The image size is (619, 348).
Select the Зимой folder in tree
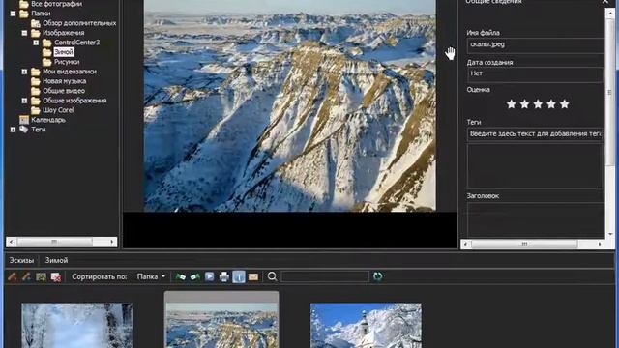click(x=64, y=52)
